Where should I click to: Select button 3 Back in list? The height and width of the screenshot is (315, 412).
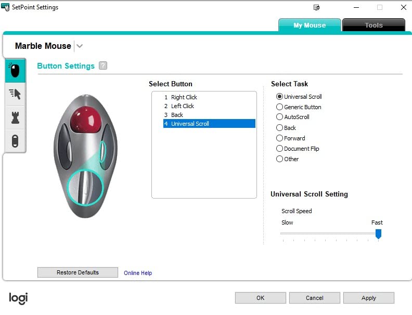click(209, 115)
